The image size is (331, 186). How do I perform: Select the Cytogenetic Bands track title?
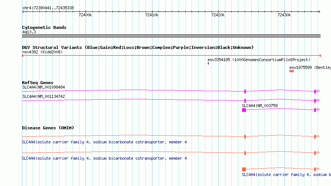(44, 27)
